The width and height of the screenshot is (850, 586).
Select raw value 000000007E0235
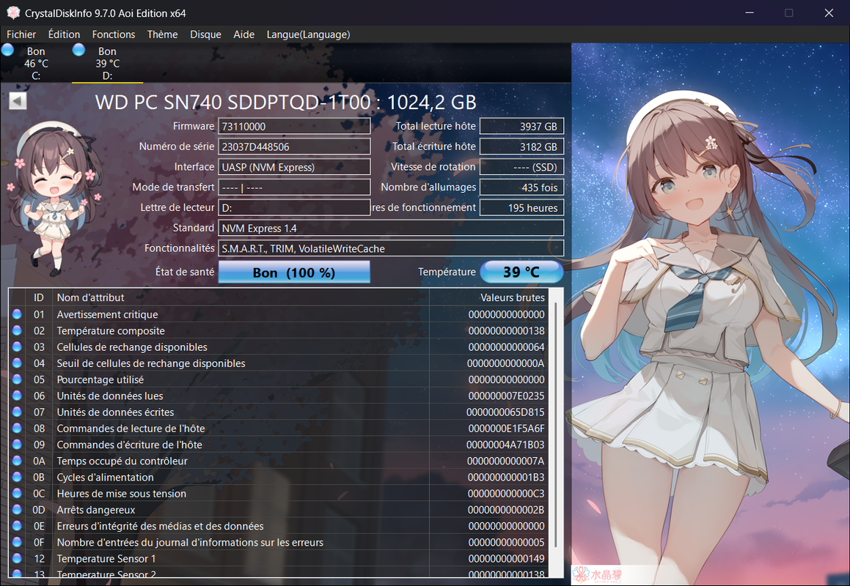(506, 396)
